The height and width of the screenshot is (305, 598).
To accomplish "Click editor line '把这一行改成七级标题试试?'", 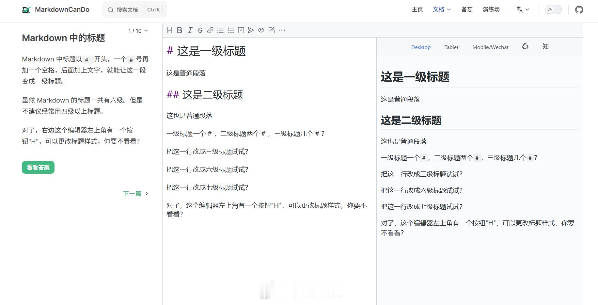I will click(x=207, y=187).
